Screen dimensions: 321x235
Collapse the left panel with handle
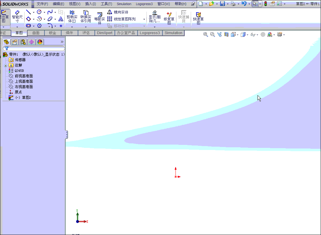coord(66,134)
